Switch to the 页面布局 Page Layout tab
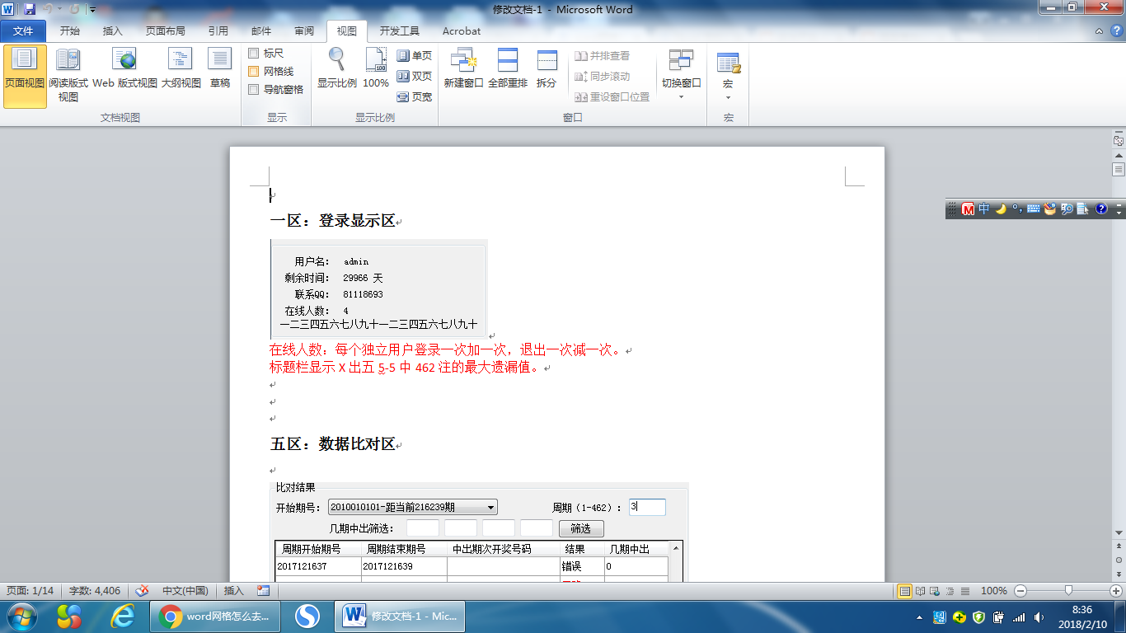 166,31
